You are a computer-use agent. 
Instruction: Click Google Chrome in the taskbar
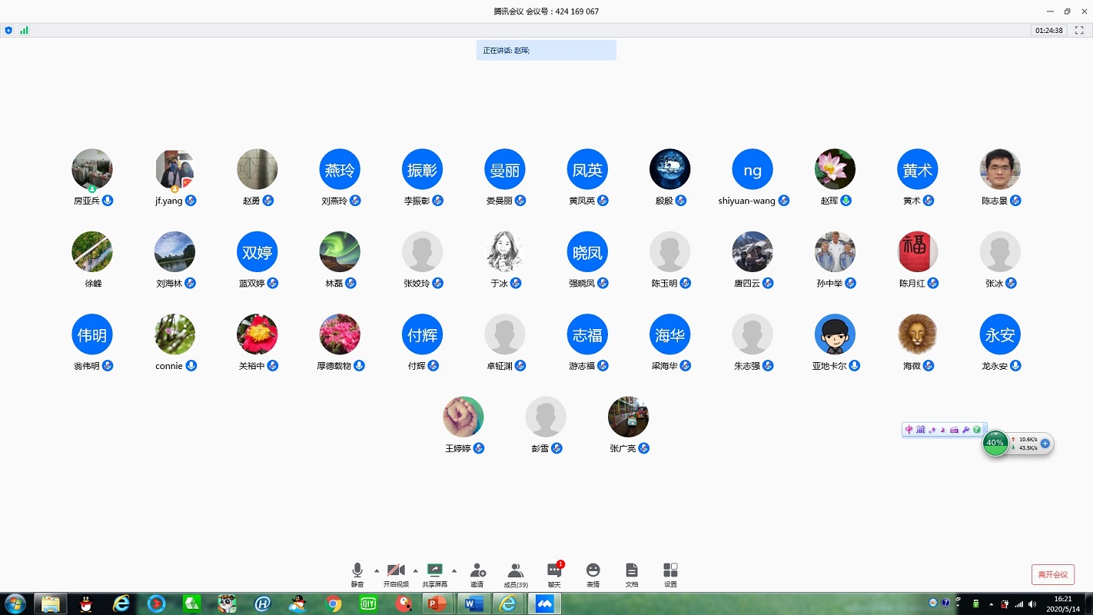334,603
